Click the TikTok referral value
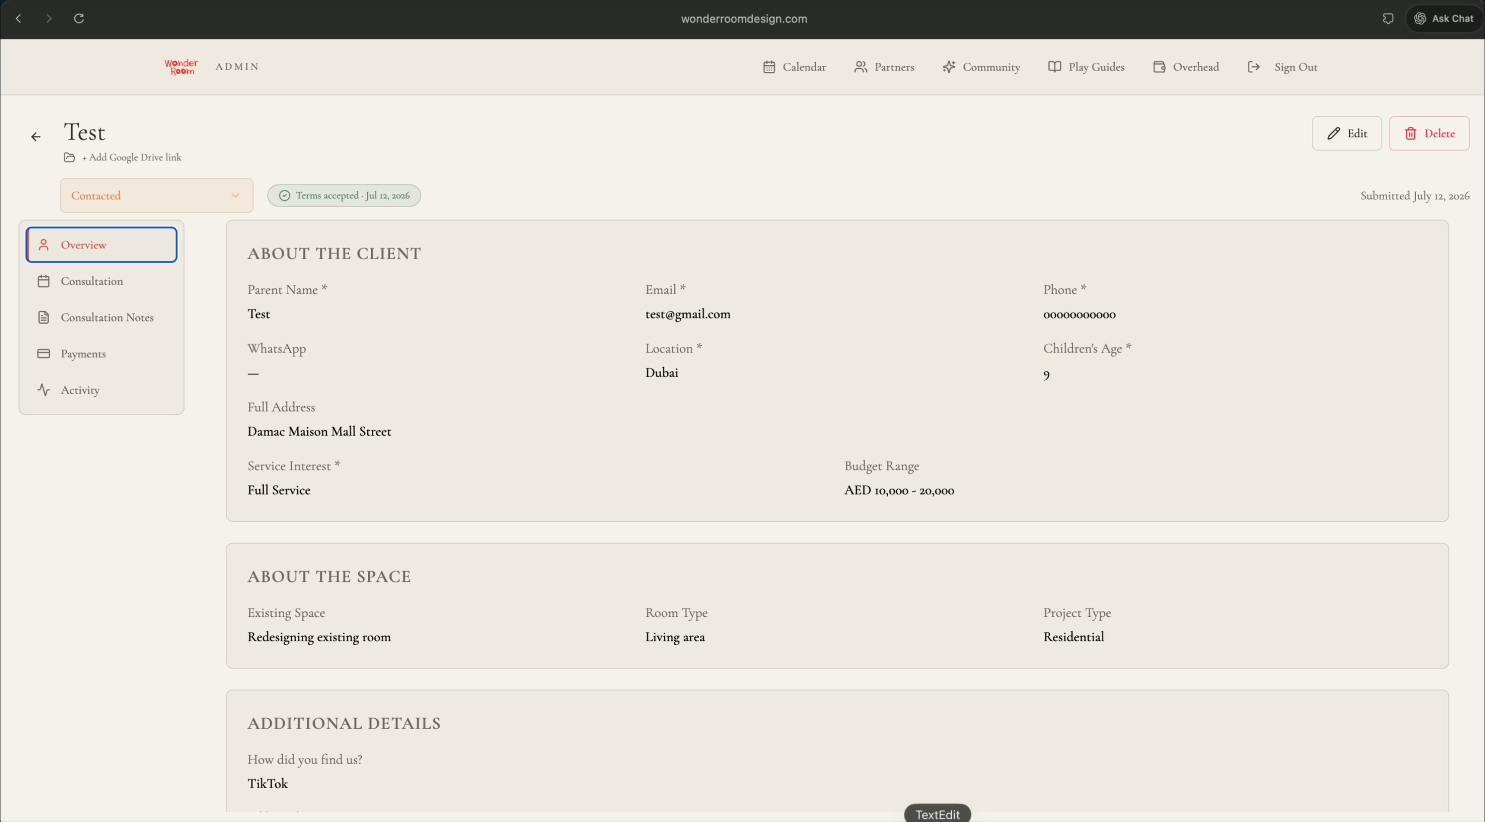 [x=268, y=784]
